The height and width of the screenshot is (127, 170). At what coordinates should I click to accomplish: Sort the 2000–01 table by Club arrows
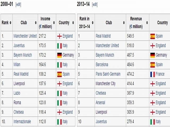tap(36, 23)
